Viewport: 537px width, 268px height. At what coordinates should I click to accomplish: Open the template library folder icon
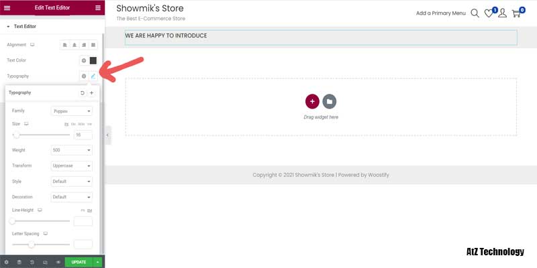point(329,101)
